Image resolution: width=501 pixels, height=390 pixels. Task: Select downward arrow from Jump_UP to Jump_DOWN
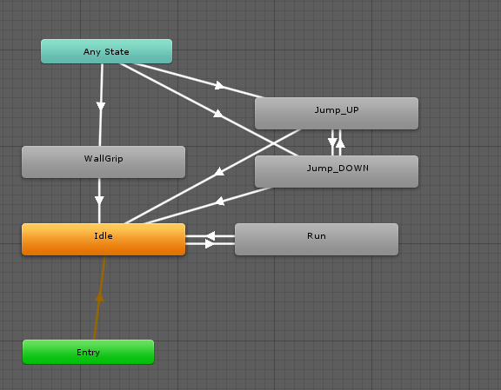(x=332, y=142)
